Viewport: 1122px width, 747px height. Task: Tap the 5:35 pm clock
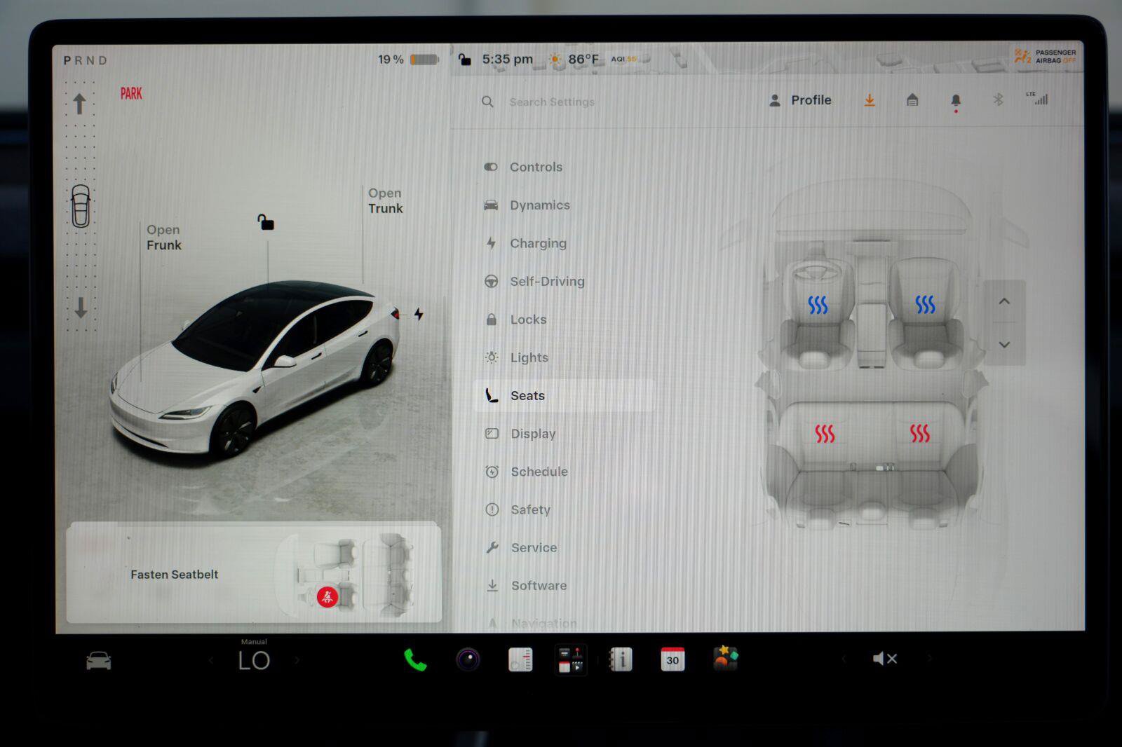pos(508,59)
